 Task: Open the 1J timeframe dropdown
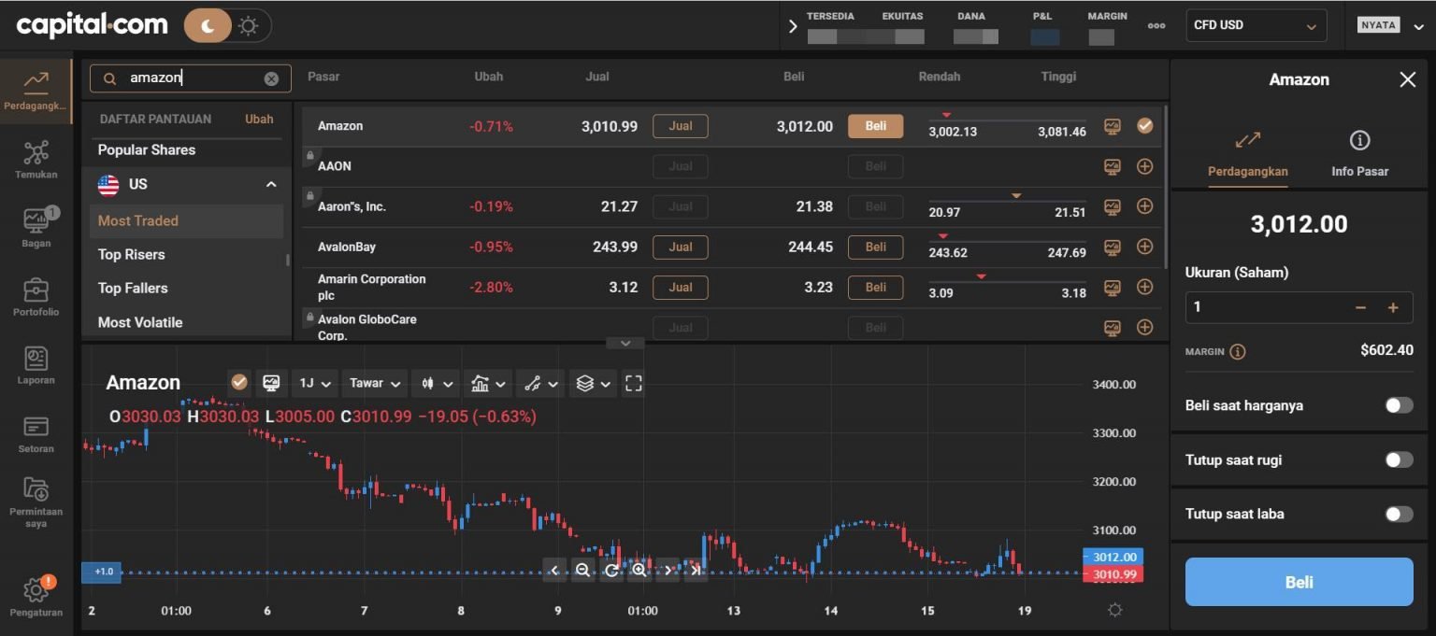tap(314, 383)
